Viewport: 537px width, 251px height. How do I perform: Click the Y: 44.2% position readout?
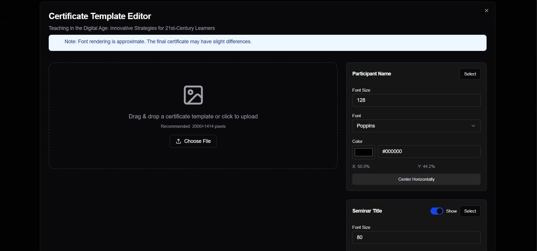point(426,166)
